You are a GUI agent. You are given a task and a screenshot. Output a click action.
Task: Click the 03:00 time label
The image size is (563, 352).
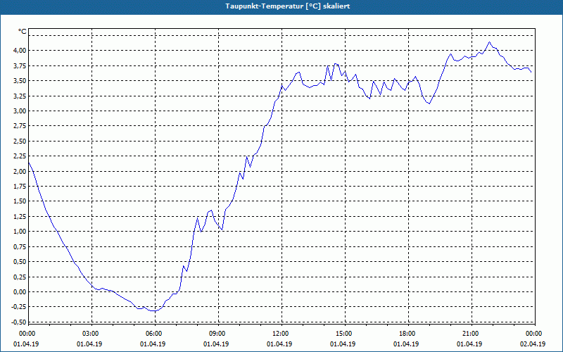91,334
